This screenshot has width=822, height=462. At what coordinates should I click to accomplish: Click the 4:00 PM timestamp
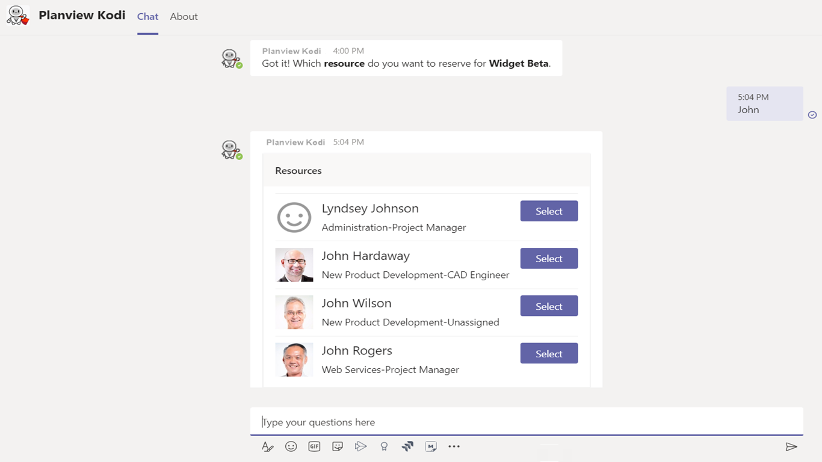coord(348,51)
